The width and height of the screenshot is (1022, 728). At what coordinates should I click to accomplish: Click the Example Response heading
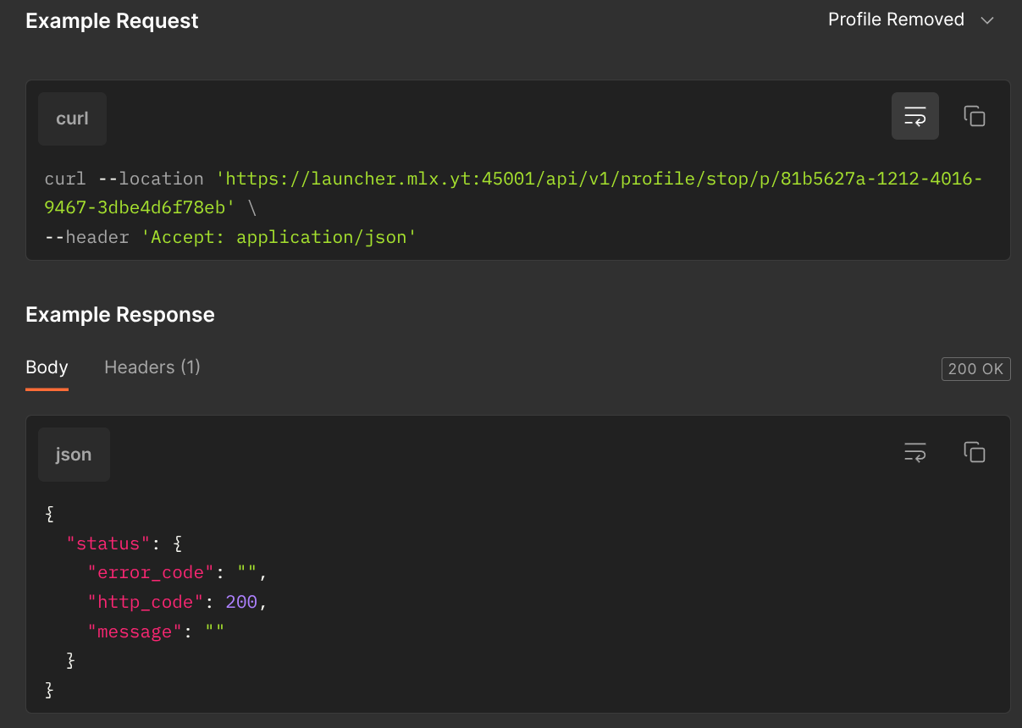(120, 315)
